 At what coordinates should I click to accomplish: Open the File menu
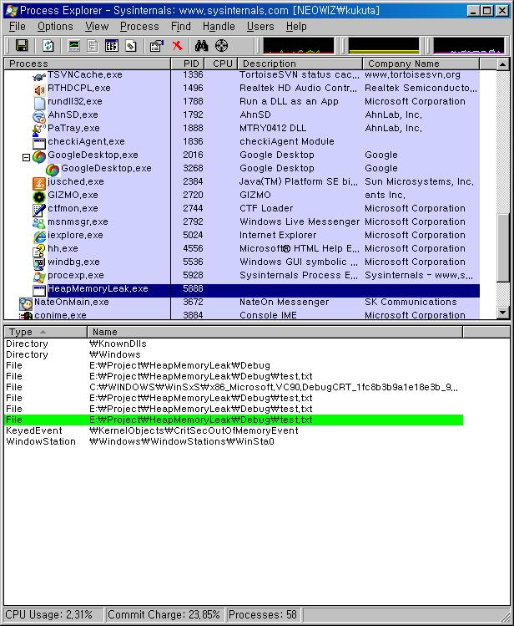[18, 27]
